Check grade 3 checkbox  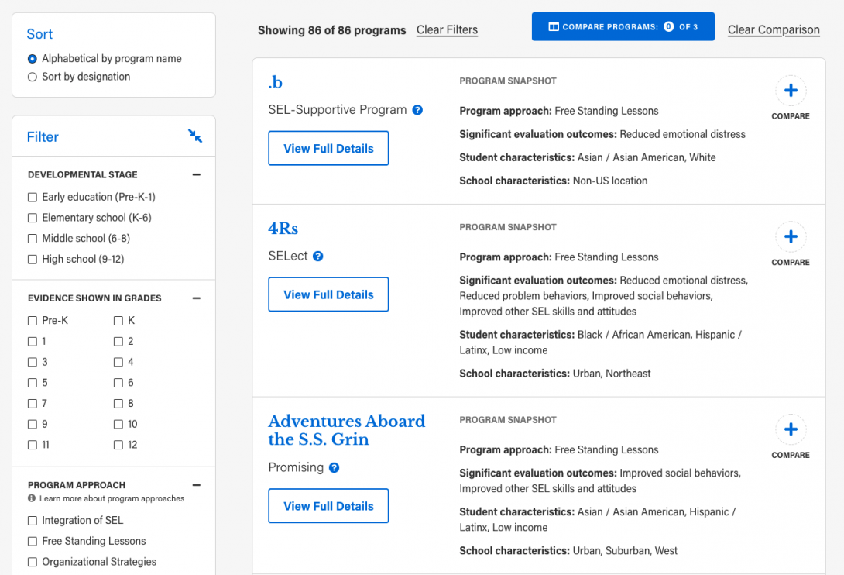[x=33, y=362]
